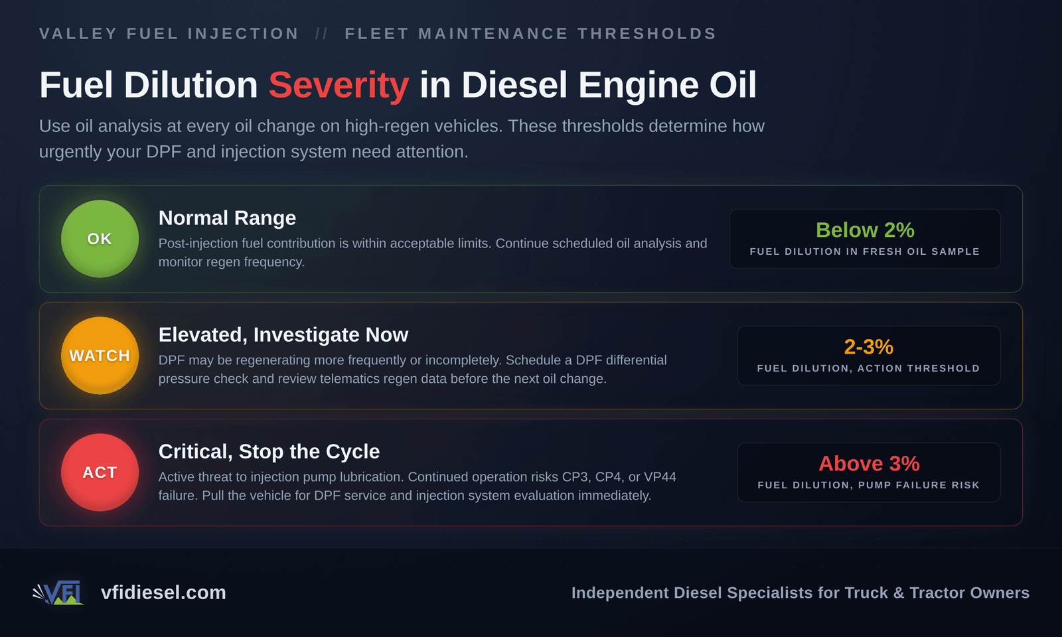1062x637 pixels.
Task: Click FUEL DILUTION, ACTION THRESHOLD label
Action: tap(869, 368)
